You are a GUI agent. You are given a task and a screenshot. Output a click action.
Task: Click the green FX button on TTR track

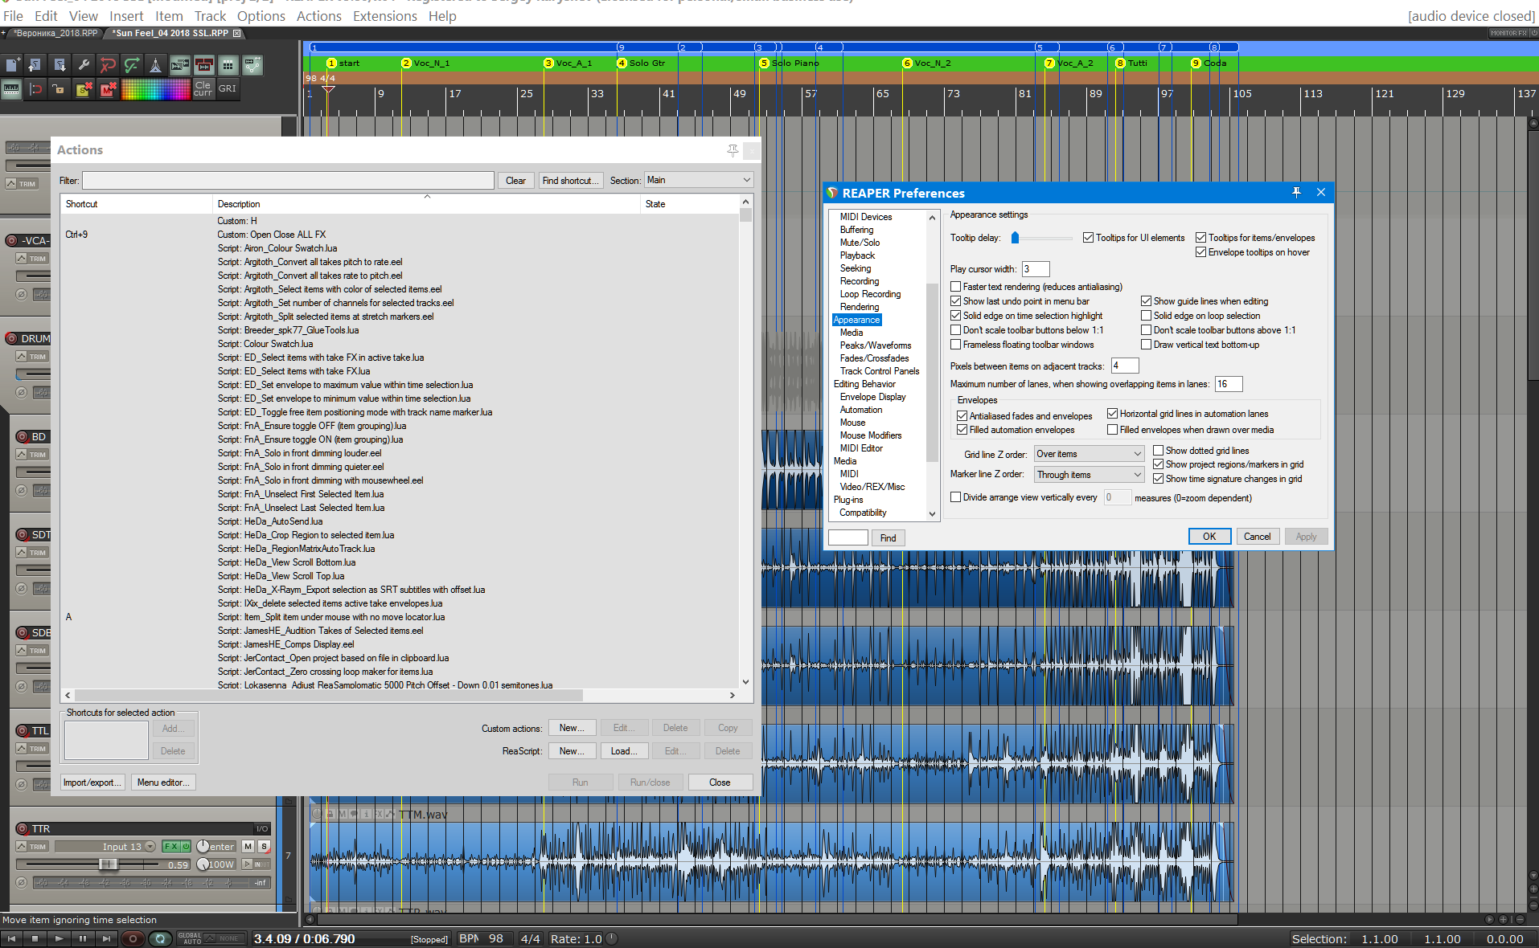pyautogui.click(x=171, y=846)
